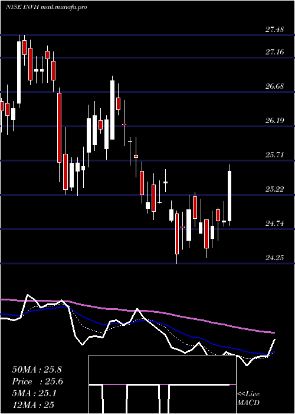This screenshot has height=414, width=295.
Task: Click the tall white candle reaching 27.48
Action: point(19,72)
